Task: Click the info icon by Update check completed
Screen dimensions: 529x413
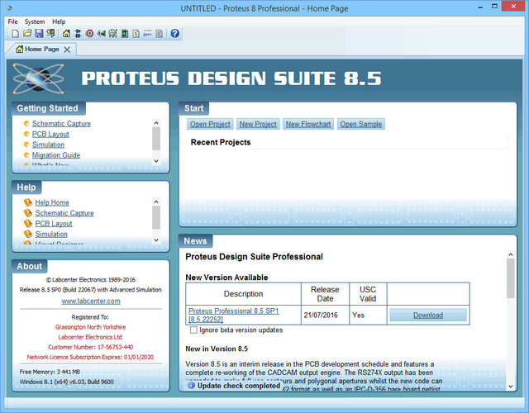Action: 191,386
